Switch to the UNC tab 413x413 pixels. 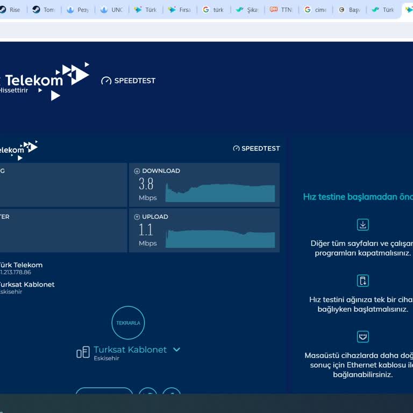112,10
